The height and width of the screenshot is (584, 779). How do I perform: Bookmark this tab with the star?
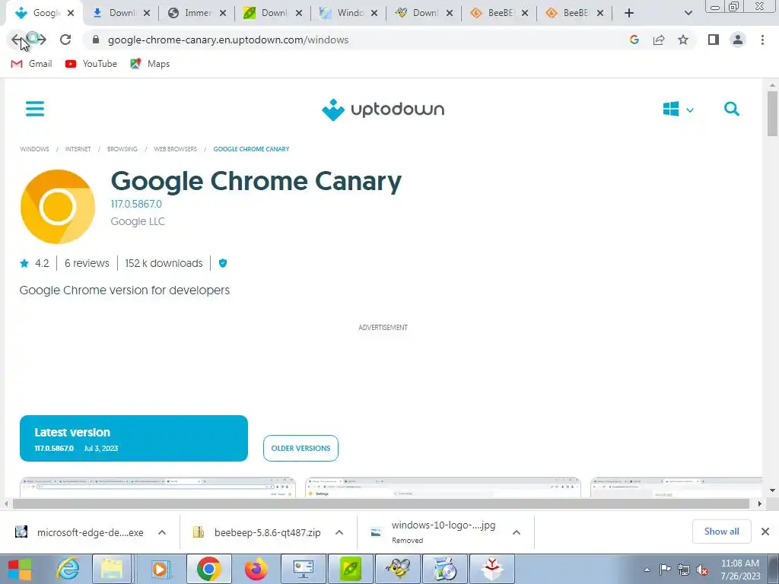pyautogui.click(x=683, y=40)
